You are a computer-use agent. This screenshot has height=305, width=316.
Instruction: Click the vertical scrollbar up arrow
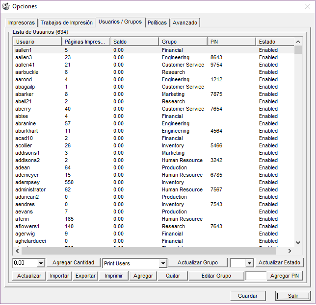298,42
